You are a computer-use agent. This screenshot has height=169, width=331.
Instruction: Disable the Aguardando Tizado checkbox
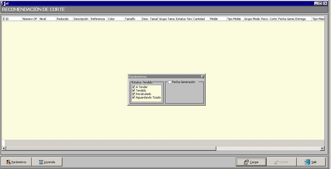tap(134, 97)
